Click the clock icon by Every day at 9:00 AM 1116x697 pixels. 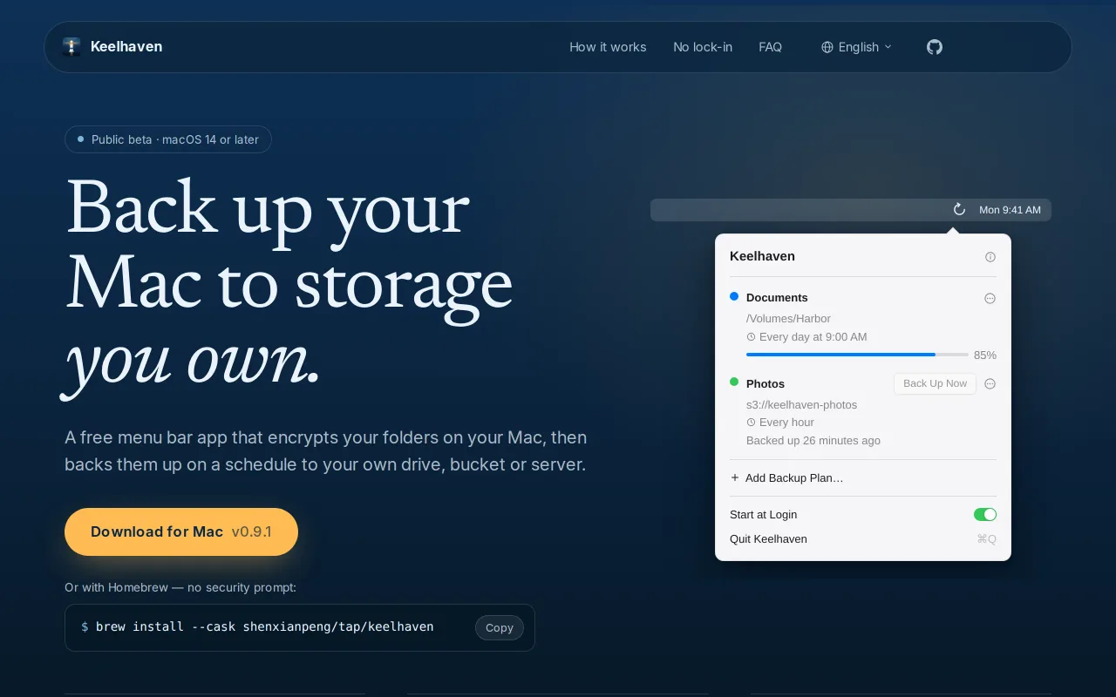point(751,336)
